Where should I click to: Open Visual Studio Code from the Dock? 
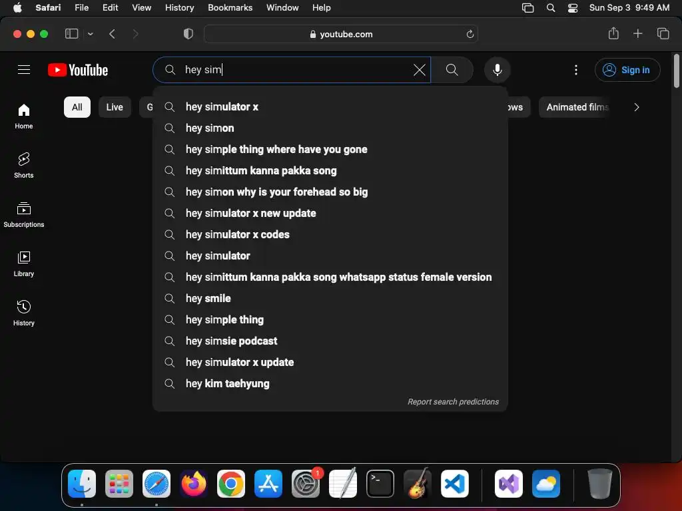(454, 484)
